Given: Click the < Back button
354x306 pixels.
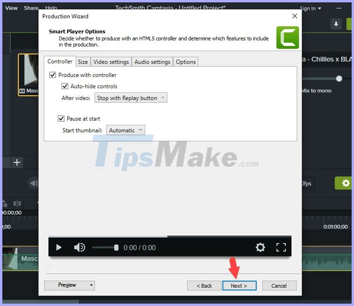Looking at the screenshot, I should click(204, 286).
